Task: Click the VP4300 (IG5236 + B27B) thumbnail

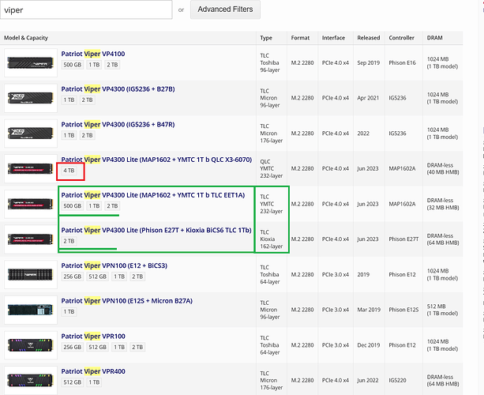Action: click(x=31, y=98)
